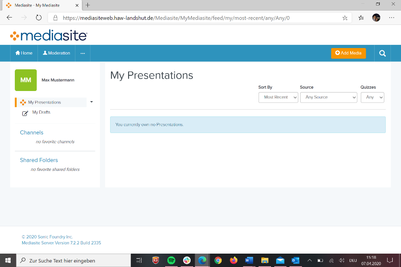
Task: Open the Quizzes filter dropdown
Action: pos(372,97)
